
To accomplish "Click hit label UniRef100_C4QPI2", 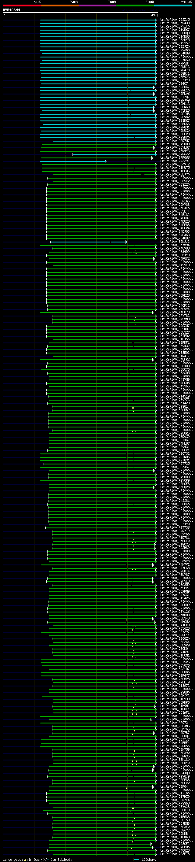I will coord(175,305).
